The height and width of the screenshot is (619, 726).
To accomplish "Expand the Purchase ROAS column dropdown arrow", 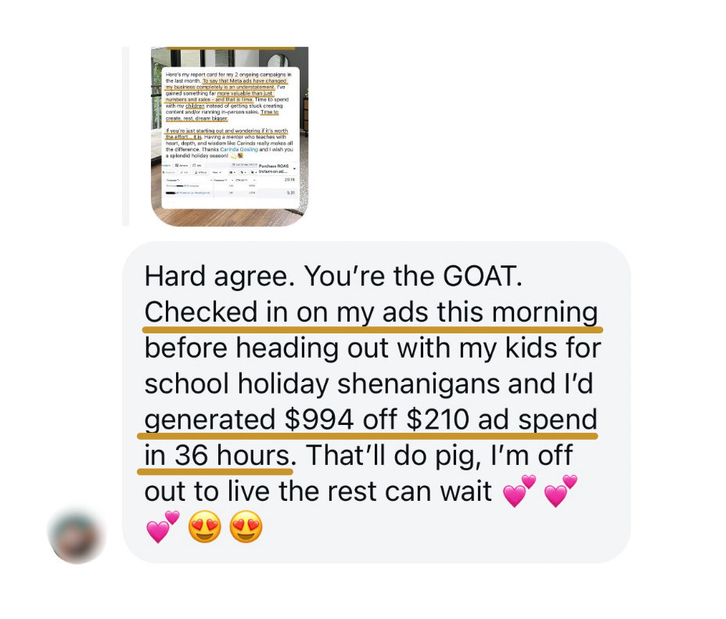I will 294,168.
